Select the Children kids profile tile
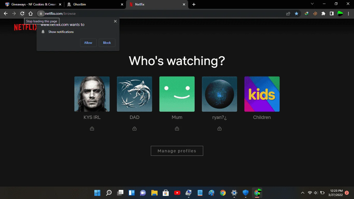 262,94
